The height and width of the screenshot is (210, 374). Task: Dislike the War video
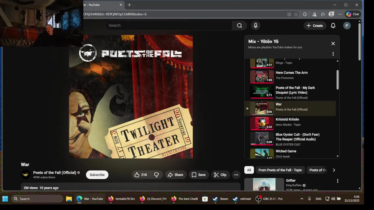[x=157, y=175]
